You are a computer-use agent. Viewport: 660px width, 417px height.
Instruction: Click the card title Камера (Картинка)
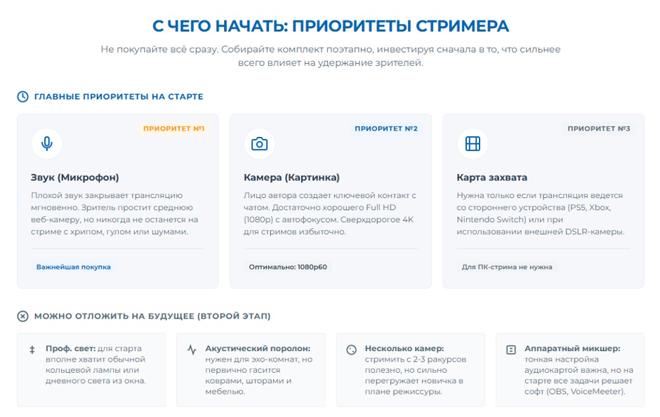291,178
